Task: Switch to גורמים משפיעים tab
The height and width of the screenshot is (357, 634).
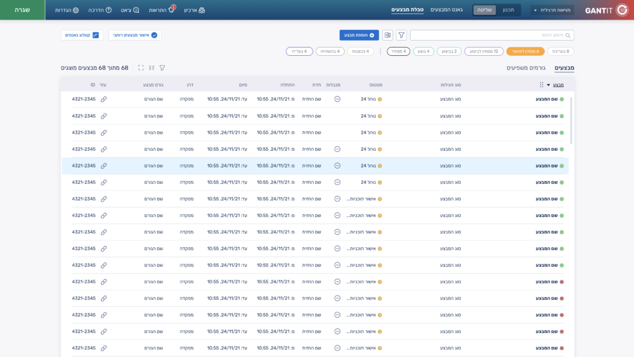Action: [526, 68]
